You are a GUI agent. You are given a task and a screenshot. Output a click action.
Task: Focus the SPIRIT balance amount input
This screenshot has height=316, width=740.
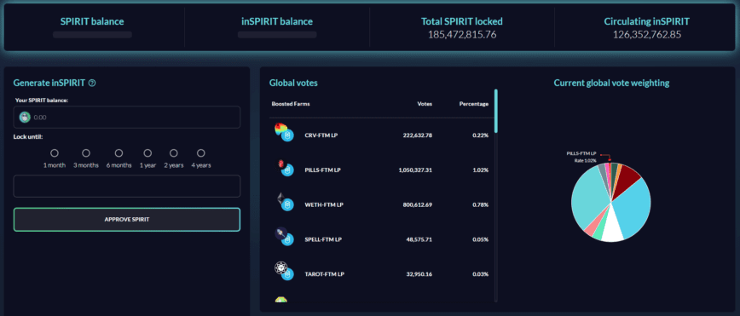coord(127,118)
